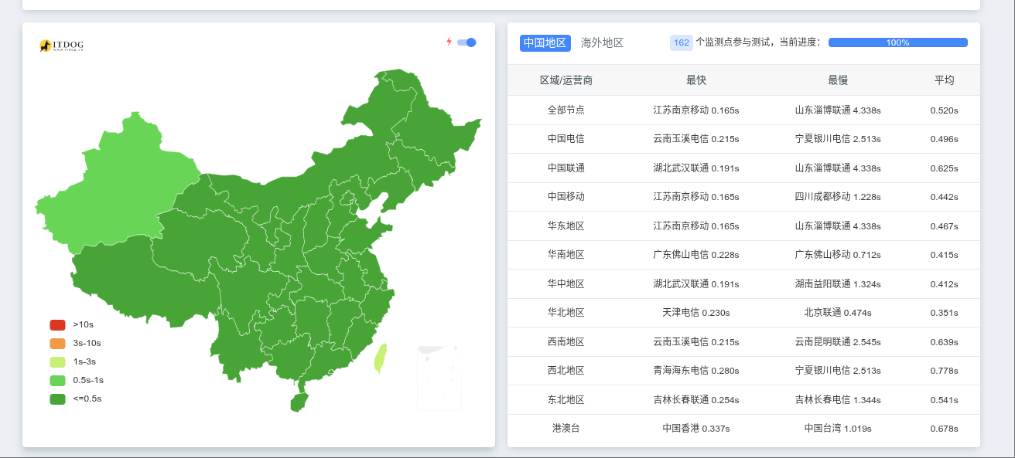Click the red lightning bolt icon
The height and width of the screenshot is (458, 1015).
point(449,42)
